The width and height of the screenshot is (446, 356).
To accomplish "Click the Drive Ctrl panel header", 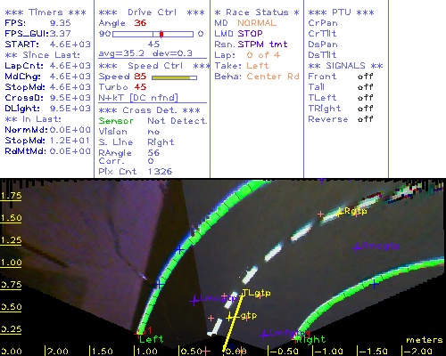I will click(152, 12).
